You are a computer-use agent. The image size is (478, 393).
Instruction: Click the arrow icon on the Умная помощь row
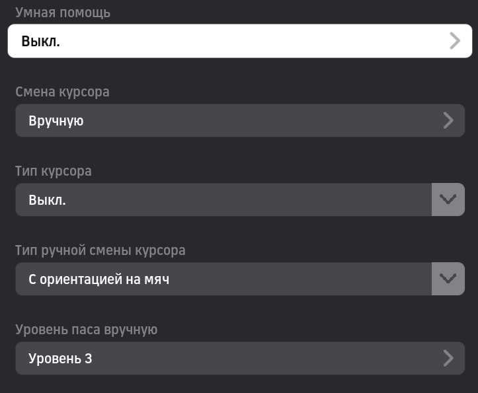click(x=454, y=41)
